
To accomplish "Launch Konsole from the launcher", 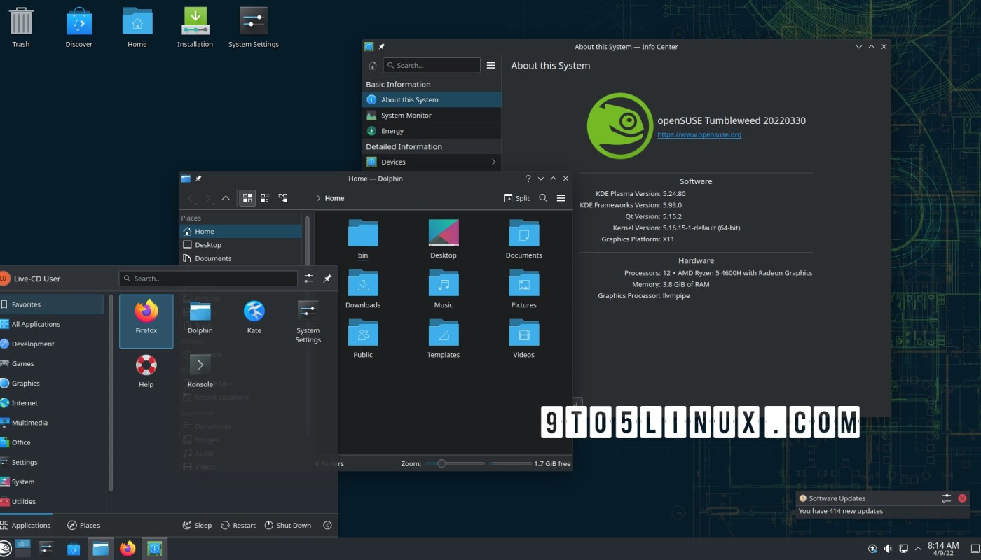I will click(200, 371).
